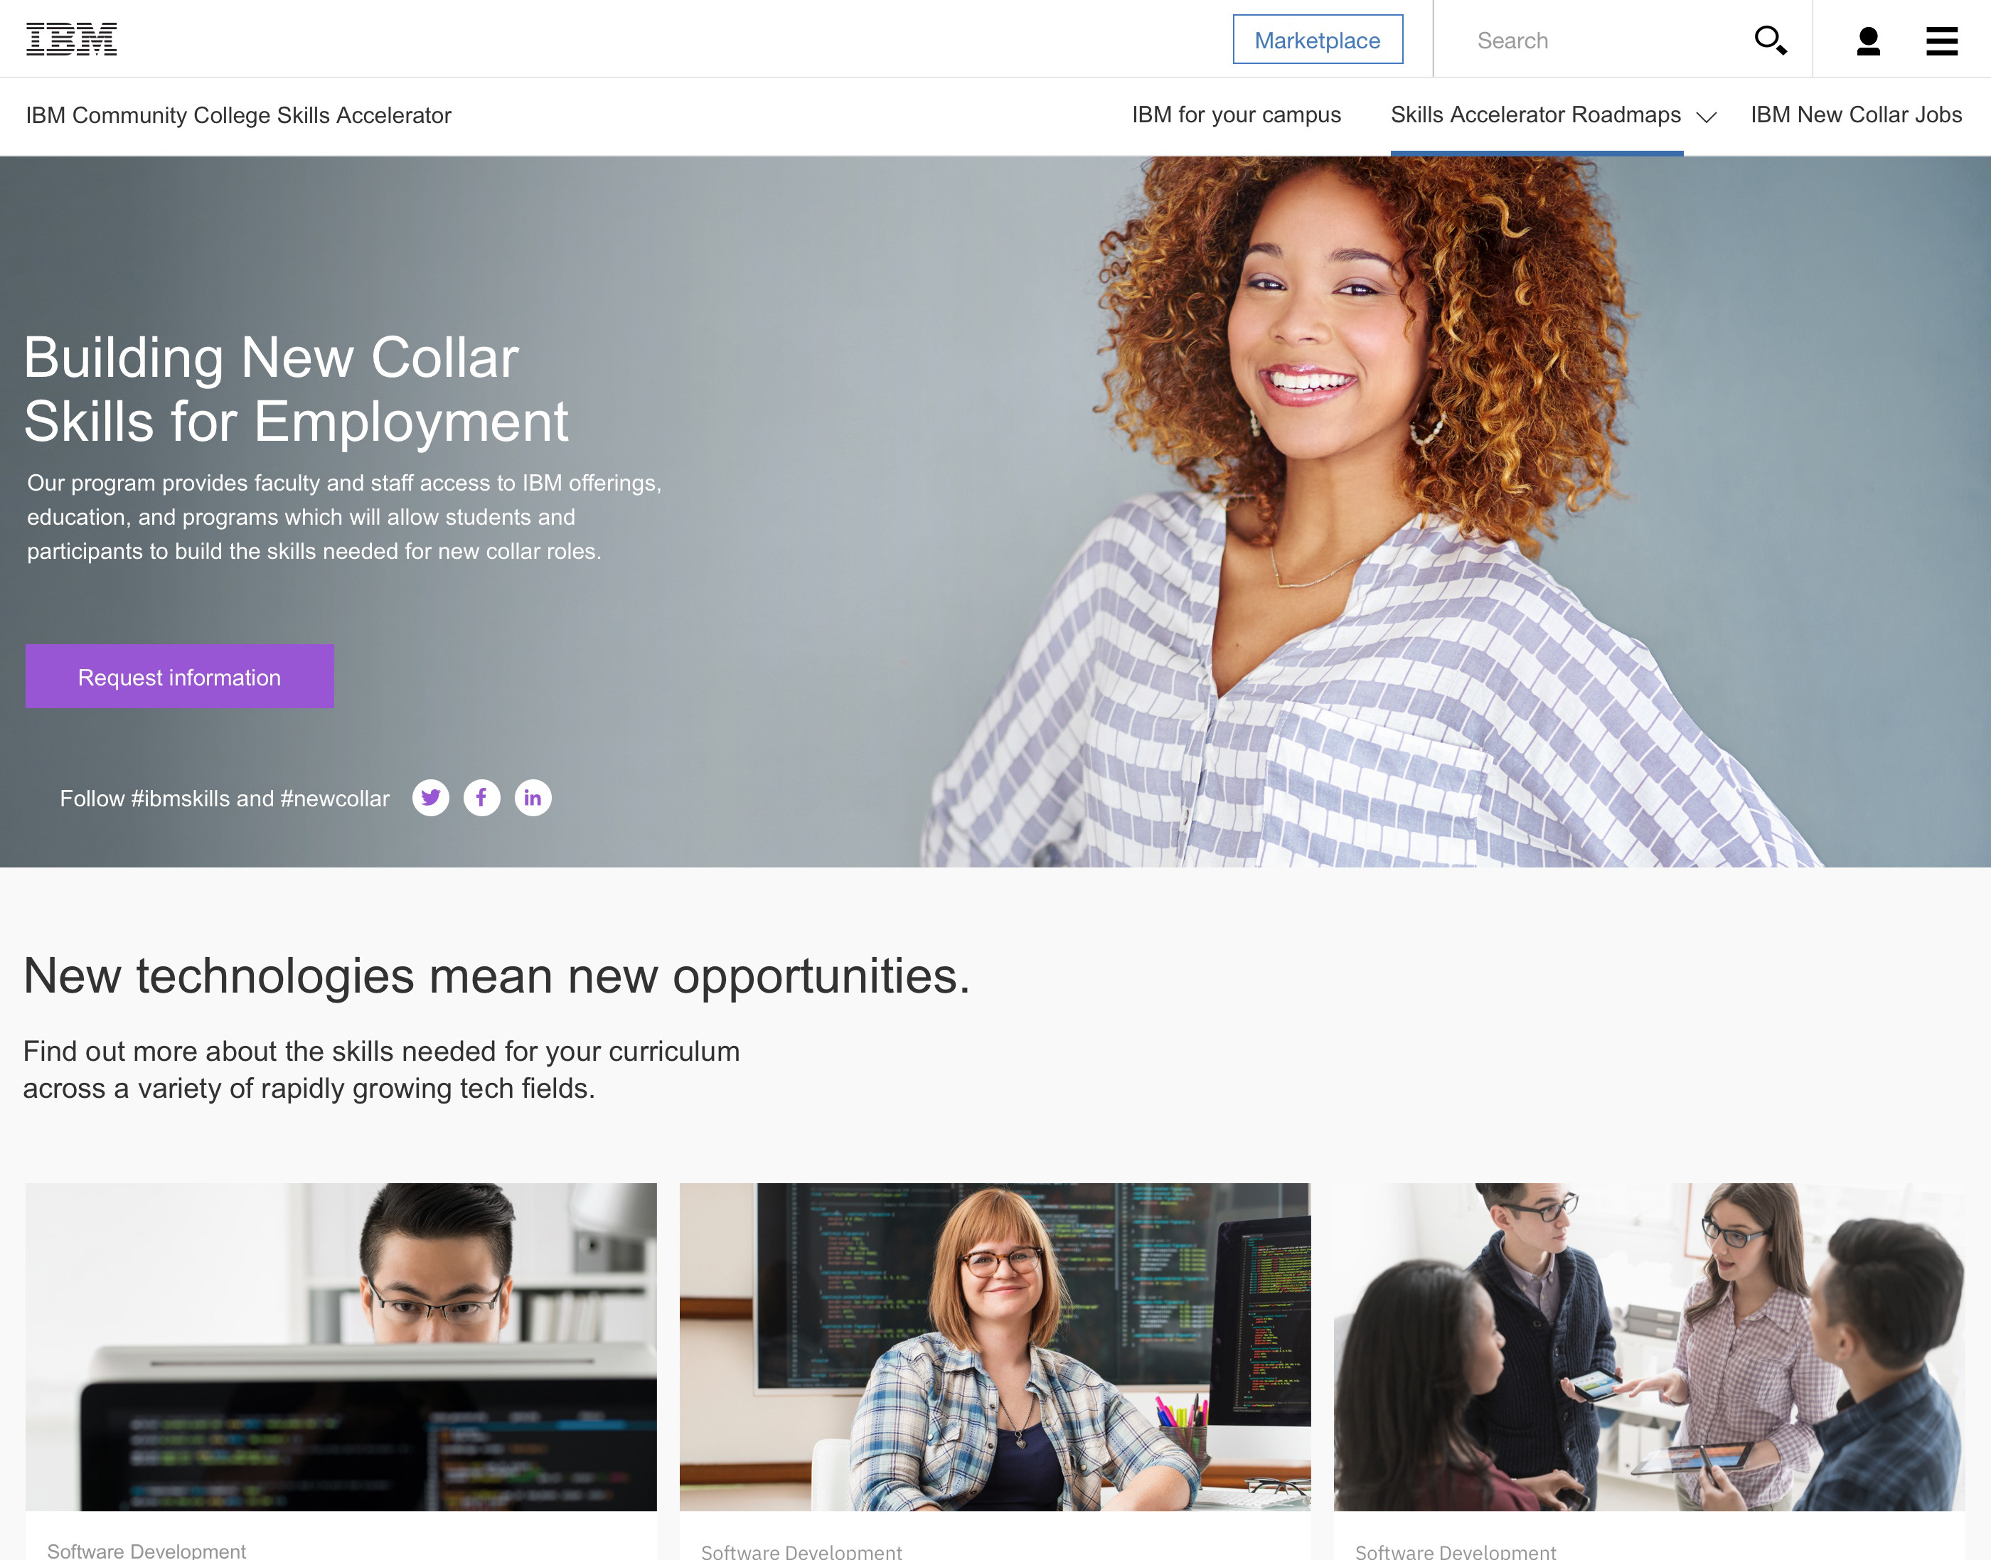Go to IBM New Collar Jobs
The image size is (1991, 1560).
tap(1856, 115)
